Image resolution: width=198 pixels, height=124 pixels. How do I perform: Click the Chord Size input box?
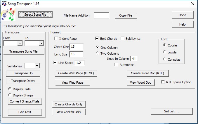76,47
